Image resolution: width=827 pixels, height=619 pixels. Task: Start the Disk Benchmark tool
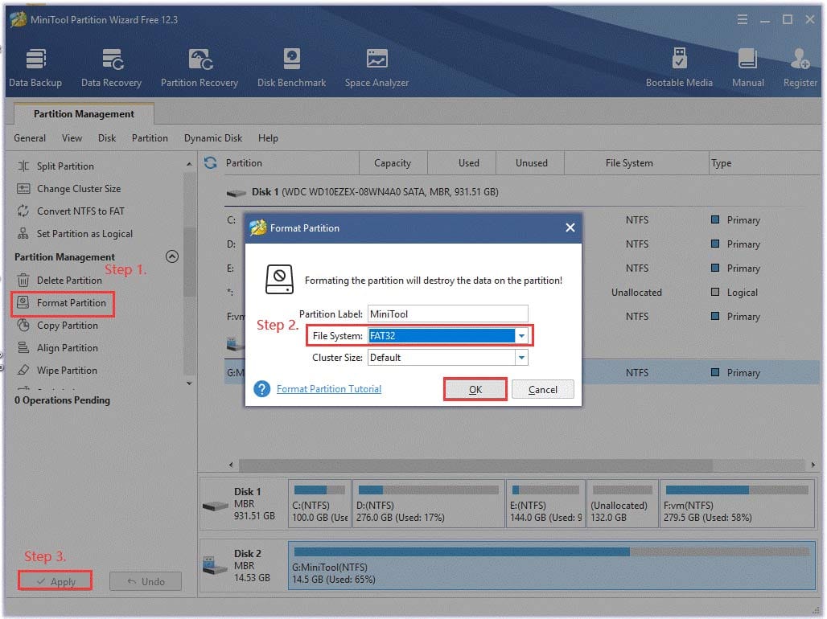[291, 68]
